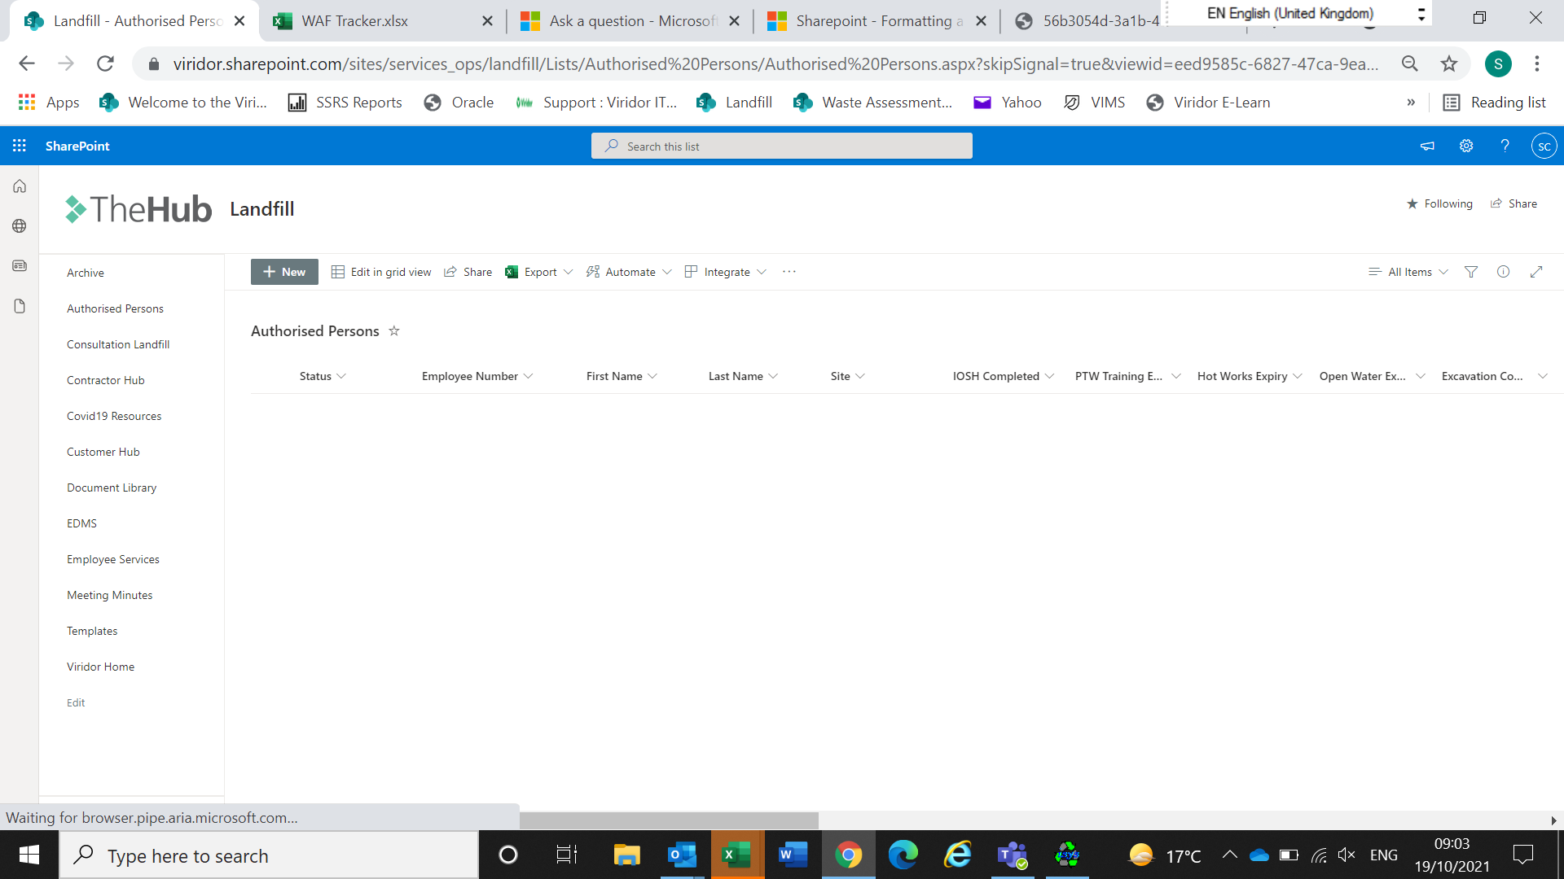Click the Search this list box
This screenshot has height=879, width=1564.
coord(780,146)
